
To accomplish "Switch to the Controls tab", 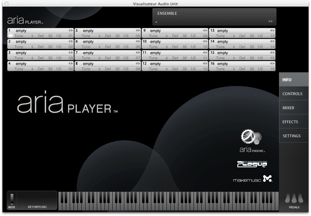I will [x=292, y=94].
